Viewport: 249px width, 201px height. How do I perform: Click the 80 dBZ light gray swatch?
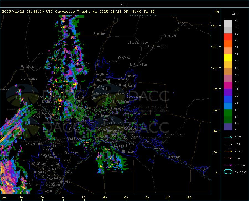(x=228, y=23)
